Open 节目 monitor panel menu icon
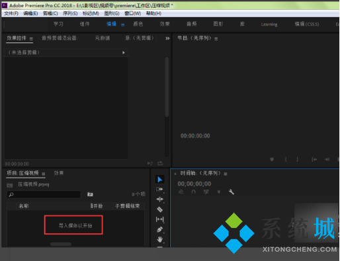 click(216, 39)
